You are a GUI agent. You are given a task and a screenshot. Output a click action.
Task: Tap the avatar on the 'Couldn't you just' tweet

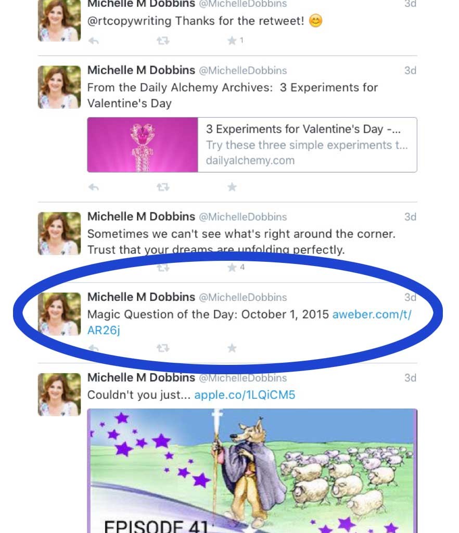[x=59, y=395]
